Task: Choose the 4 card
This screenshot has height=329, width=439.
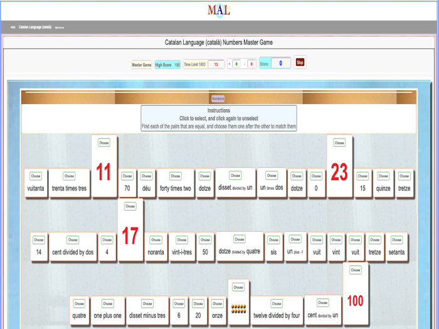Action: point(107,240)
